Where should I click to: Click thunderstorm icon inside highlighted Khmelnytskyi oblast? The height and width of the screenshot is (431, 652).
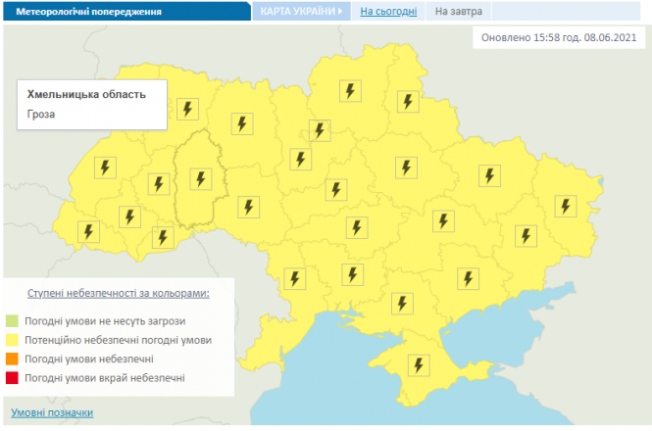tap(201, 179)
